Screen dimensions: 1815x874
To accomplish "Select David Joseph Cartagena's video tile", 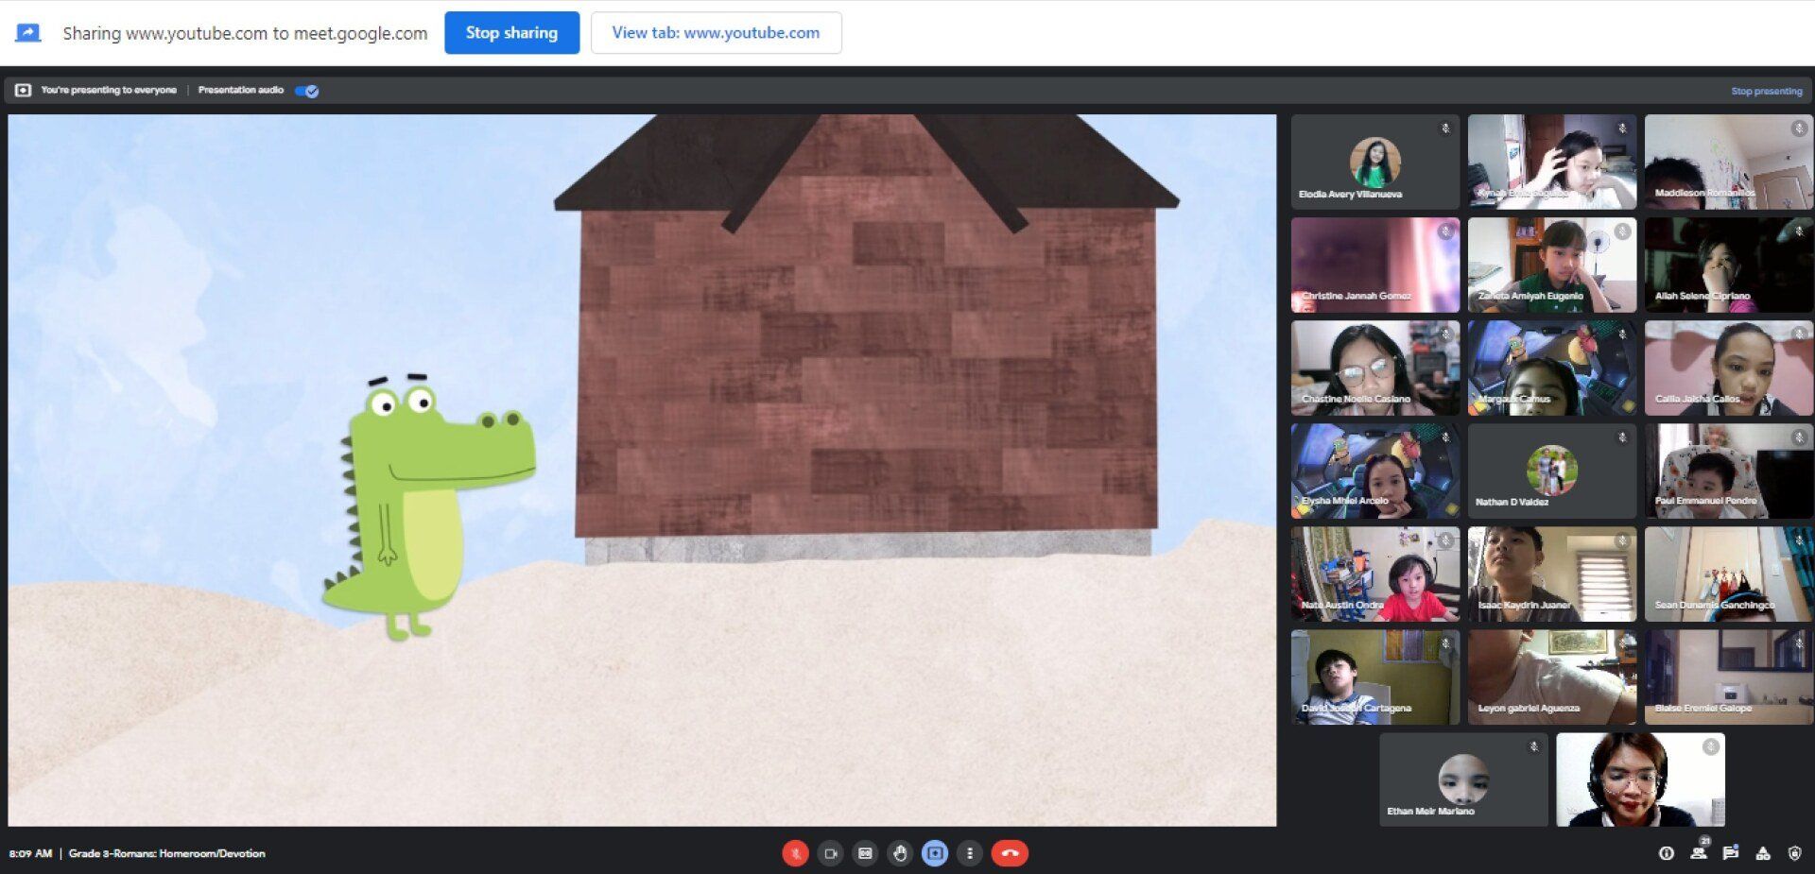I will pyautogui.click(x=1375, y=677).
